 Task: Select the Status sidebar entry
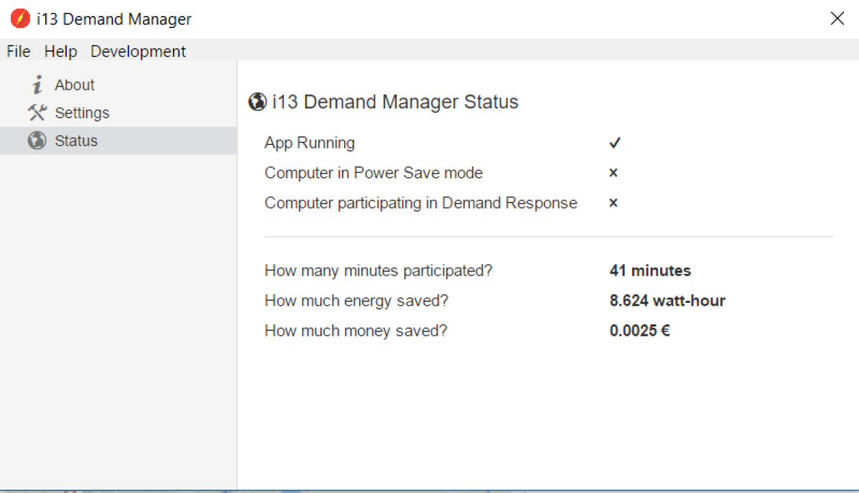click(x=75, y=141)
